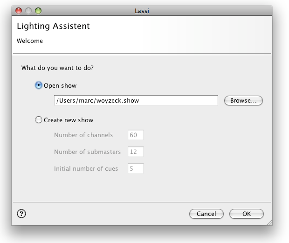Screen dimensions: 289x243
Task: Click the Number of submasters field
Action: pyautogui.click(x=136, y=152)
